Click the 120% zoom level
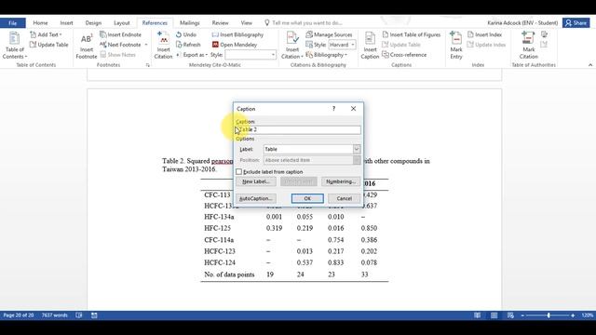596x335 pixels. [588, 315]
